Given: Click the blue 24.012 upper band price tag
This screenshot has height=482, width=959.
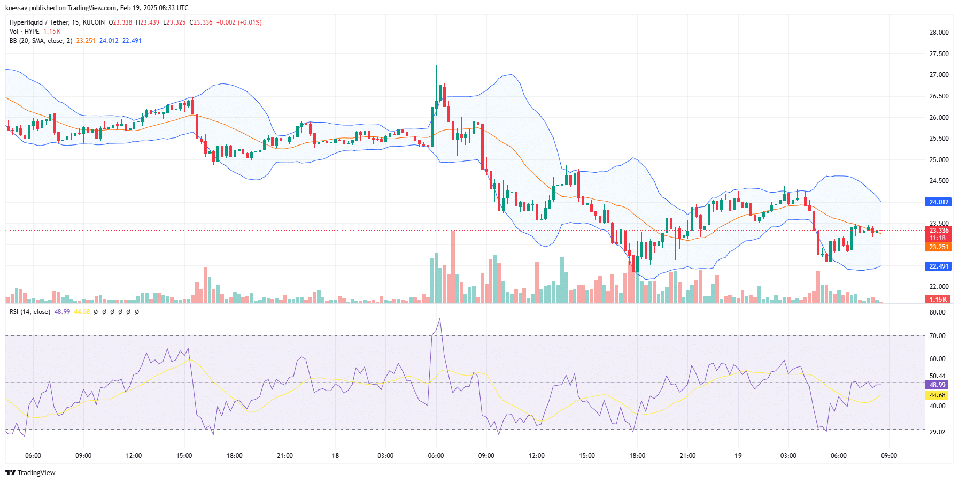Looking at the screenshot, I should click(938, 202).
